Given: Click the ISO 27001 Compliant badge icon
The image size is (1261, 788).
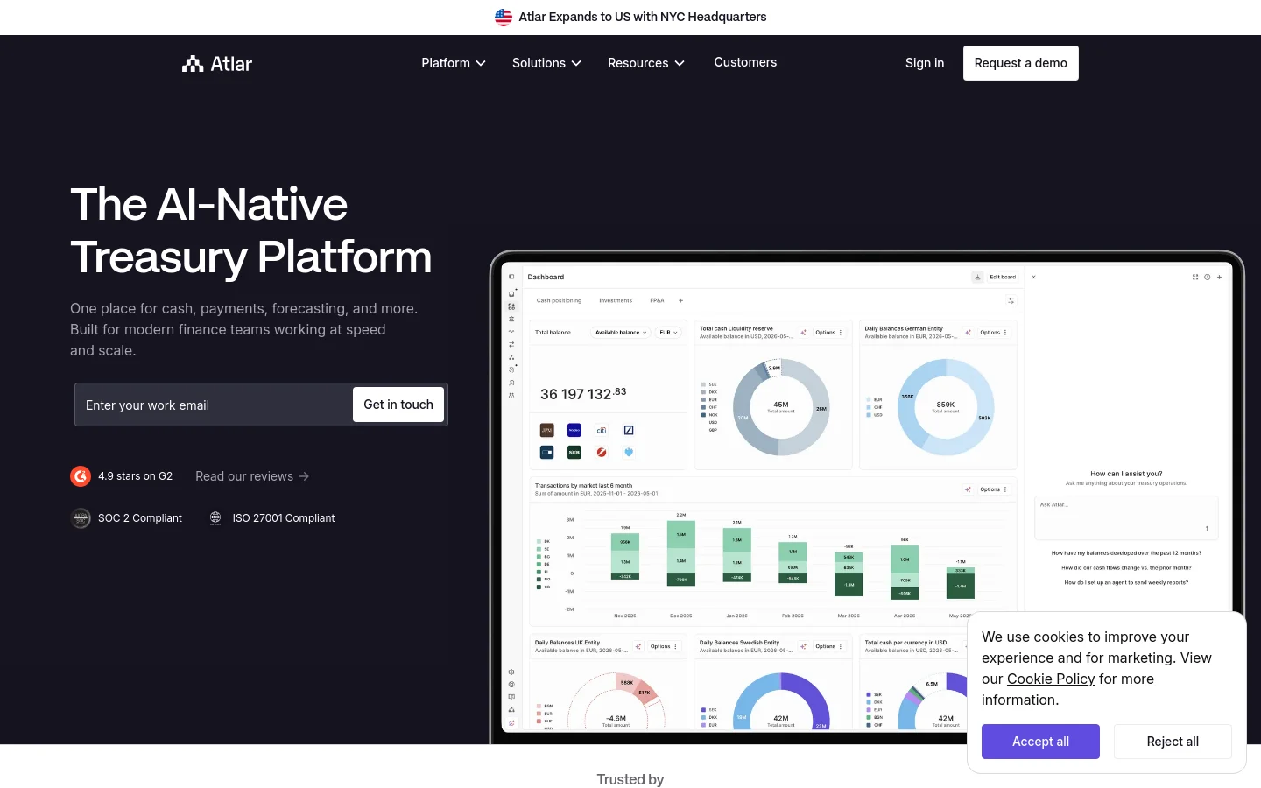Looking at the screenshot, I should click(x=215, y=518).
